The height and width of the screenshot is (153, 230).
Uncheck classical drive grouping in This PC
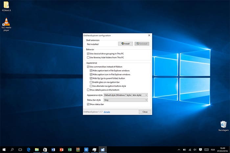pyautogui.click(x=88, y=53)
